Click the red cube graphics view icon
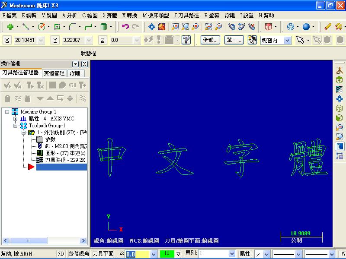The image size is (346, 259). click(x=268, y=27)
